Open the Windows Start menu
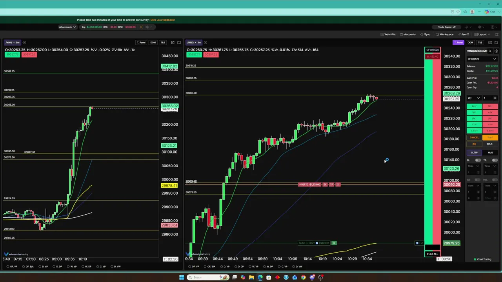The width and height of the screenshot is (502, 282). [x=182, y=277]
